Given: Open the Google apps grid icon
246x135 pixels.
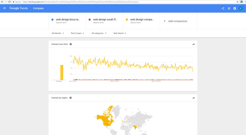Looking at the screenshot, I should 229,8.
